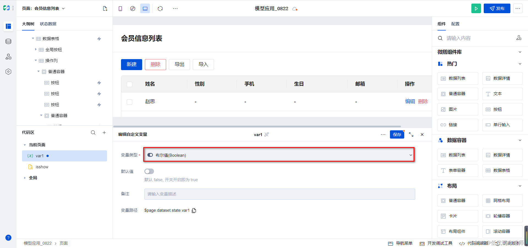528x248 pixels.
Task: Open the data source sidebar icon
Action: [x=8, y=42]
